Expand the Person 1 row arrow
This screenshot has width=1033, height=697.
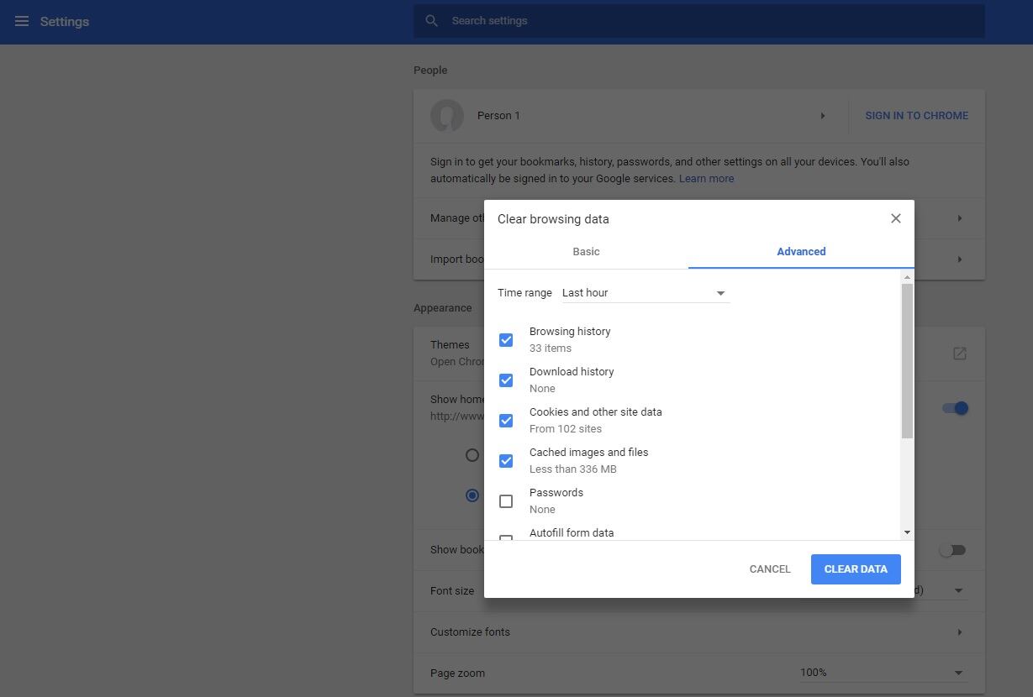pos(822,116)
